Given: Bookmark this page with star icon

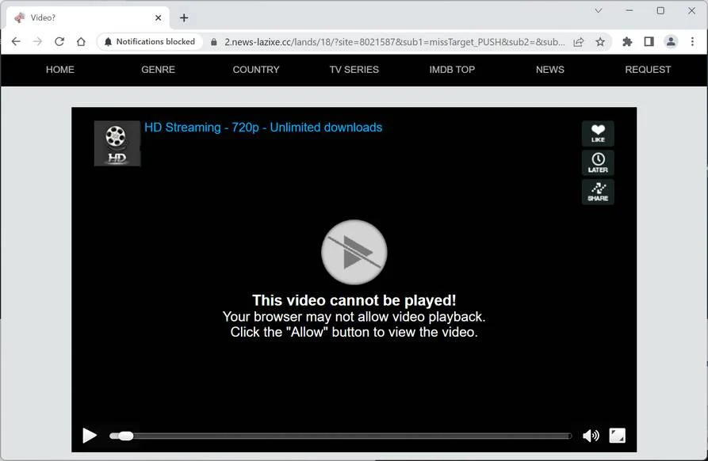Looking at the screenshot, I should (x=600, y=42).
